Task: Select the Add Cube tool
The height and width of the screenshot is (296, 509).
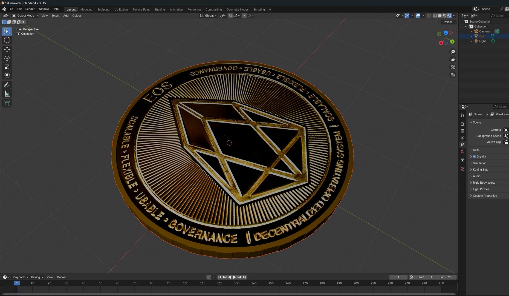Action: click(x=7, y=103)
